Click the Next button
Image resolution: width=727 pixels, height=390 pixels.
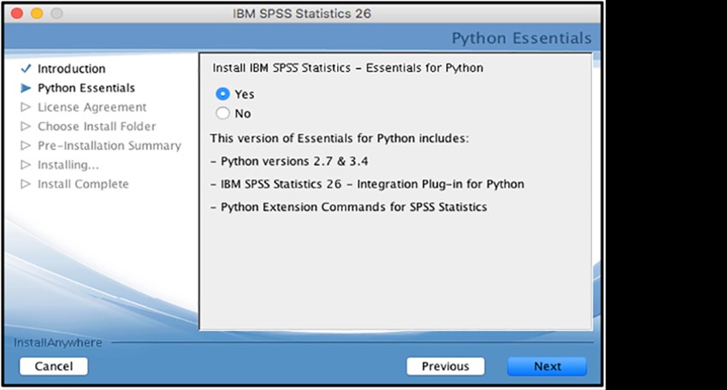coord(547,366)
